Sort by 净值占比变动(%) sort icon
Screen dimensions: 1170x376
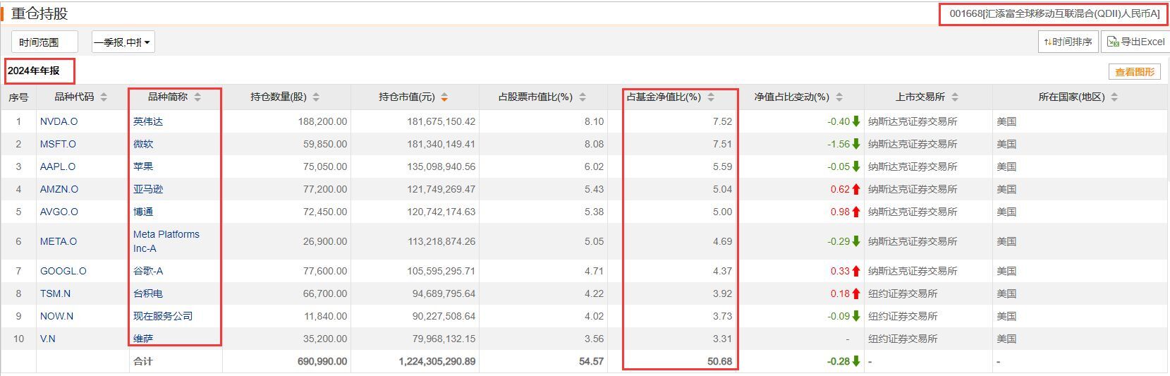[839, 97]
